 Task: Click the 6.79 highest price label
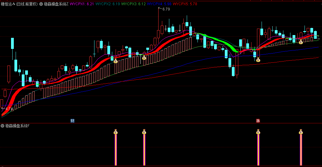pyautogui.click(x=166, y=9)
